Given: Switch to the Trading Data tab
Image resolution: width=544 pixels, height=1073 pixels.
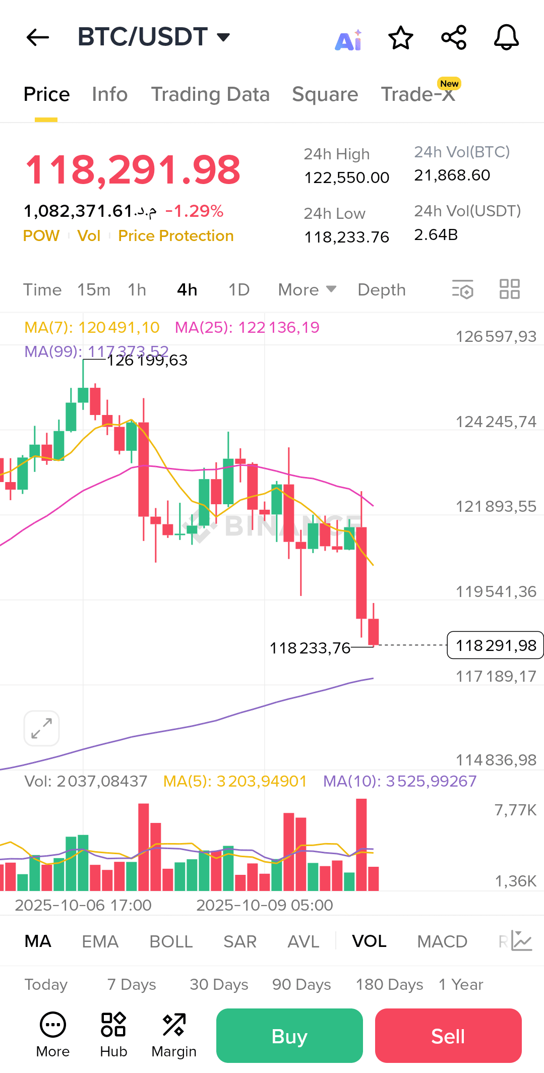Looking at the screenshot, I should 210,94.
